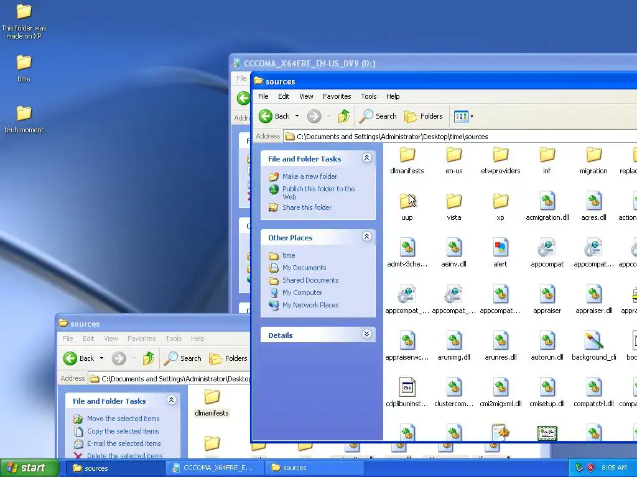Open Tools menu in front sources window
Screen dimensions: 637x477
click(368, 96)
